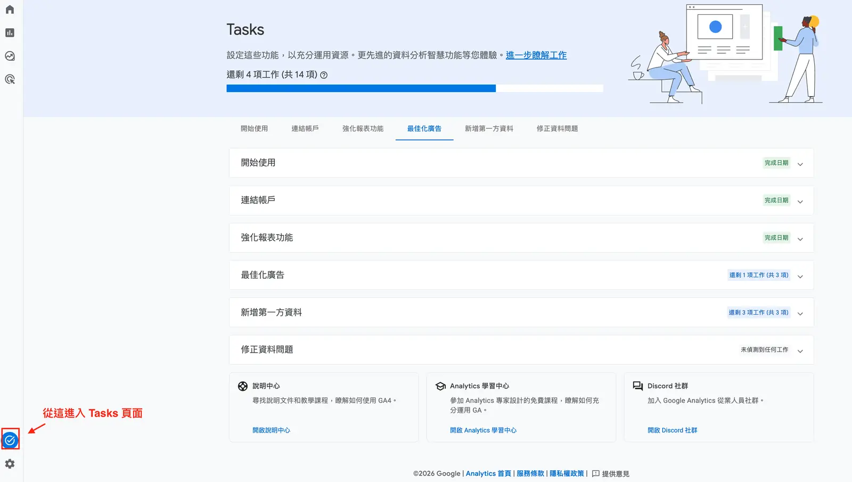The height and width of the screenshot is (482, 852).
Task: Switch to the 修正資料問題 tab
Action: point(557,129)
